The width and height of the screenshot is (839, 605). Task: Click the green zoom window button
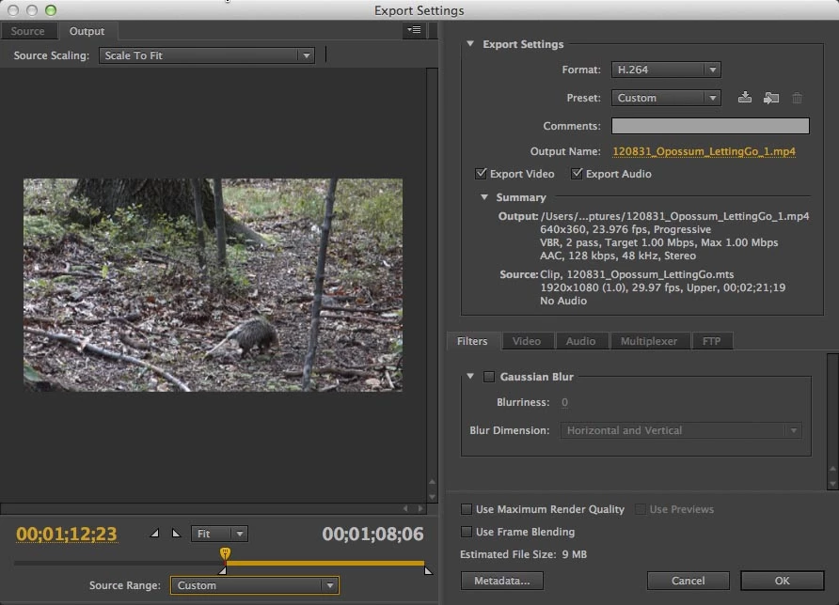51,10
